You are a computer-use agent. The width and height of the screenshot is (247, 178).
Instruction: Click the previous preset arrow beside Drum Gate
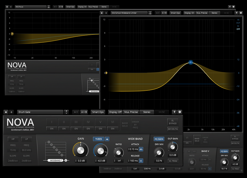click(x=6, y=112)
